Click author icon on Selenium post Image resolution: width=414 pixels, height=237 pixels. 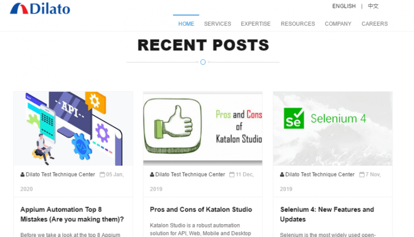282,175
